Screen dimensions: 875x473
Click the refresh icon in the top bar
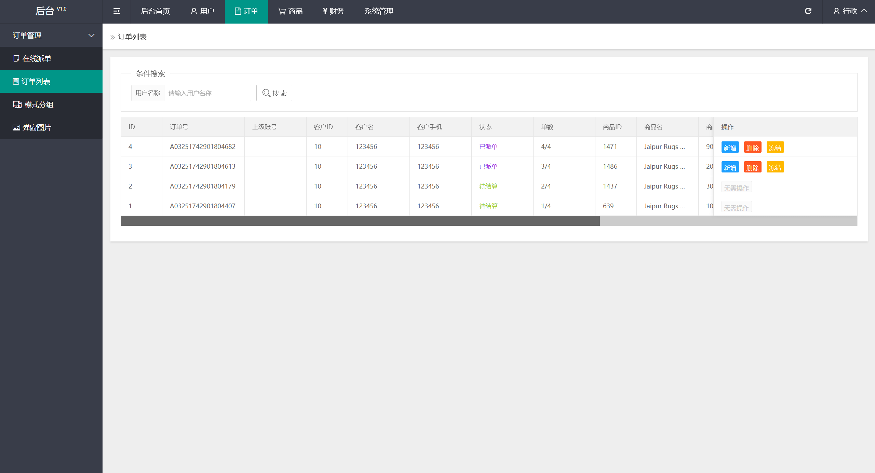click(x=808, y=11)
